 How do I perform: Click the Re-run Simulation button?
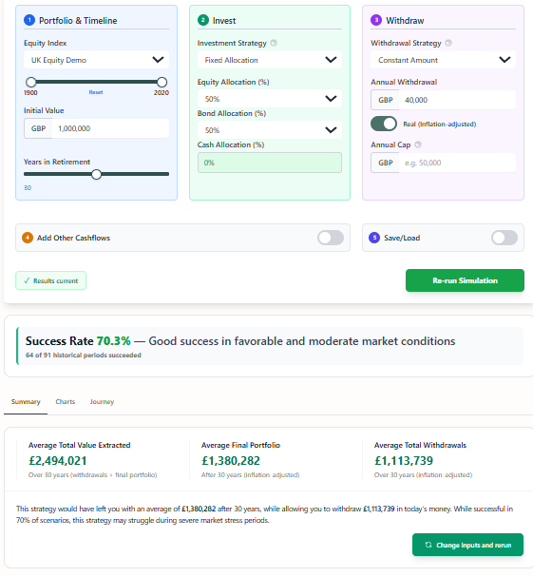pos(465,280)
